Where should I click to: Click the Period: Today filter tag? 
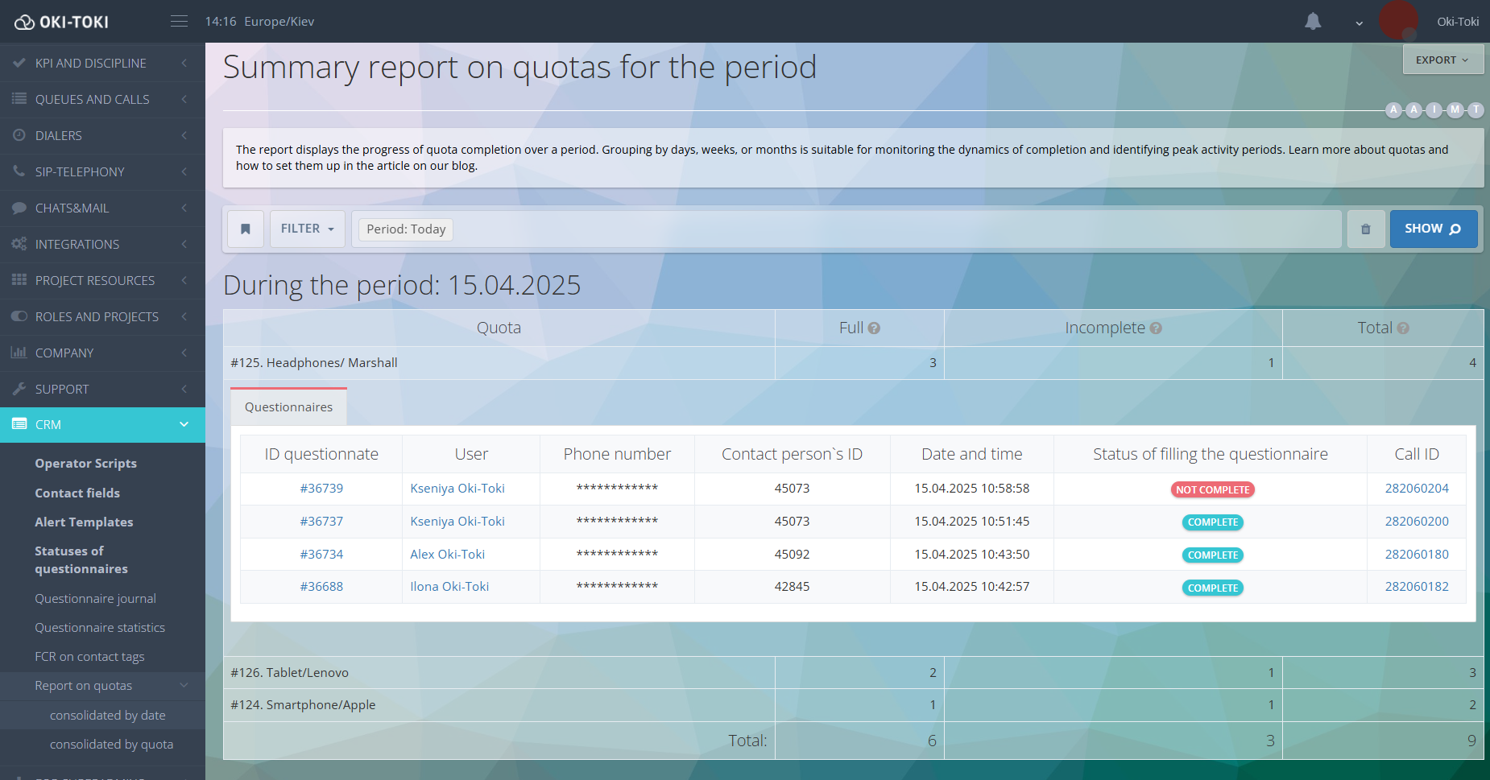tap(406, 229)
